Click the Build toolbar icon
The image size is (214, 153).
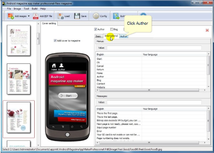pos(116,16)
